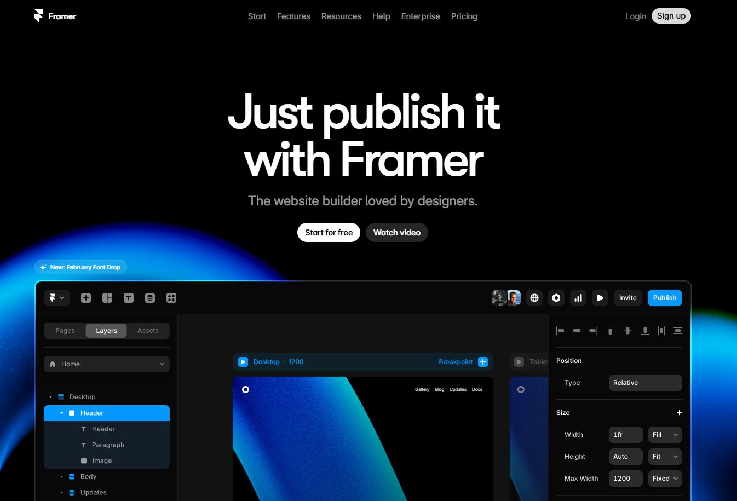The height and width of the screenshot is (501, 737).
Task: Click the second collaborator avatar
Action: pos(514,298)
